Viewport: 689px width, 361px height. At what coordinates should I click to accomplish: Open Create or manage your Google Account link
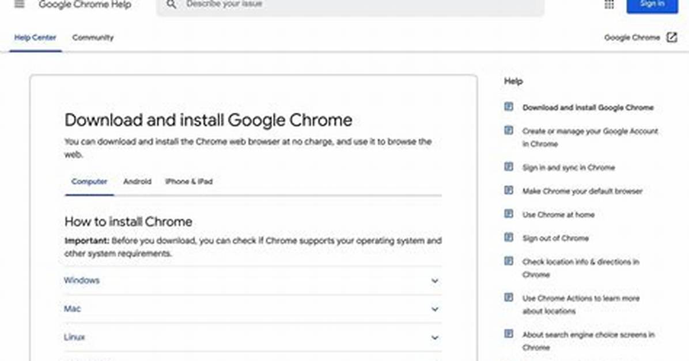pyautogui.click(x=590, y=137)
